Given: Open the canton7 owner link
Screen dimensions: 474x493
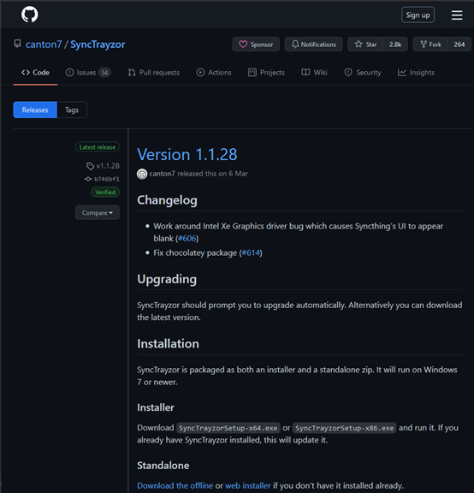Looking at the screenshot, I should coord(44,45).
